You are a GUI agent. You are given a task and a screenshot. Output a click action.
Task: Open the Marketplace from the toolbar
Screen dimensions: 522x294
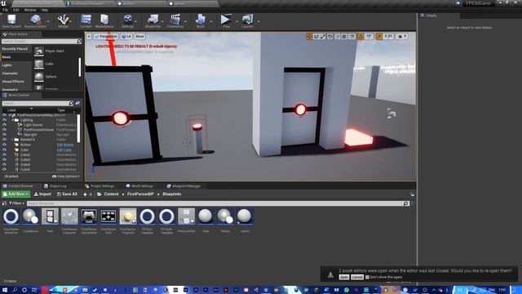[104, 20]
